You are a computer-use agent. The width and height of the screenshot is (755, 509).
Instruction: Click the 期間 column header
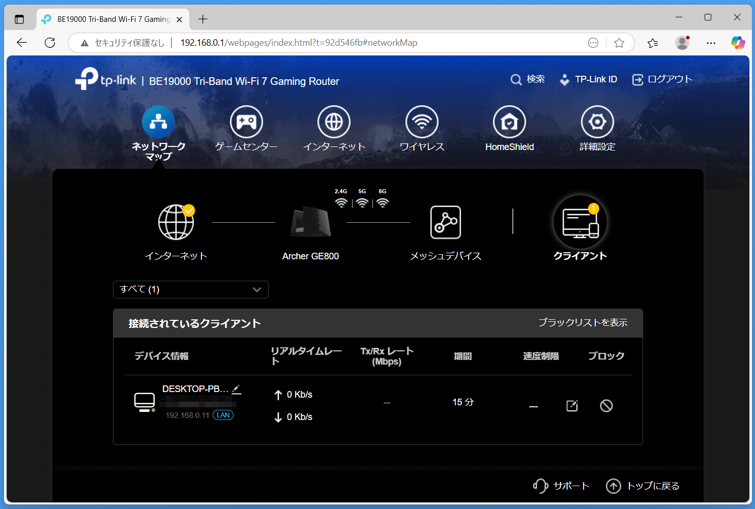[x=462, y=356]
